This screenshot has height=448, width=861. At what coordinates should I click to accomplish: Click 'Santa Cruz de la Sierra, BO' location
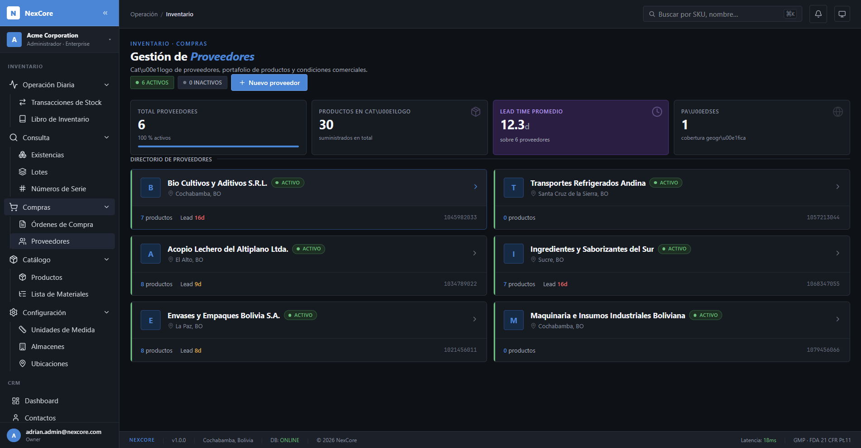573,193
